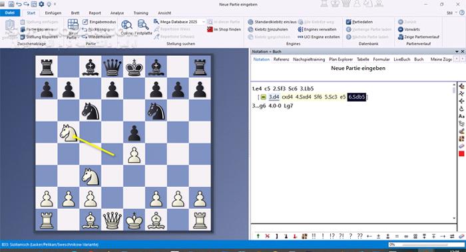
Task: Open settings gear in quick access toolbar
Action: (41, 4)
